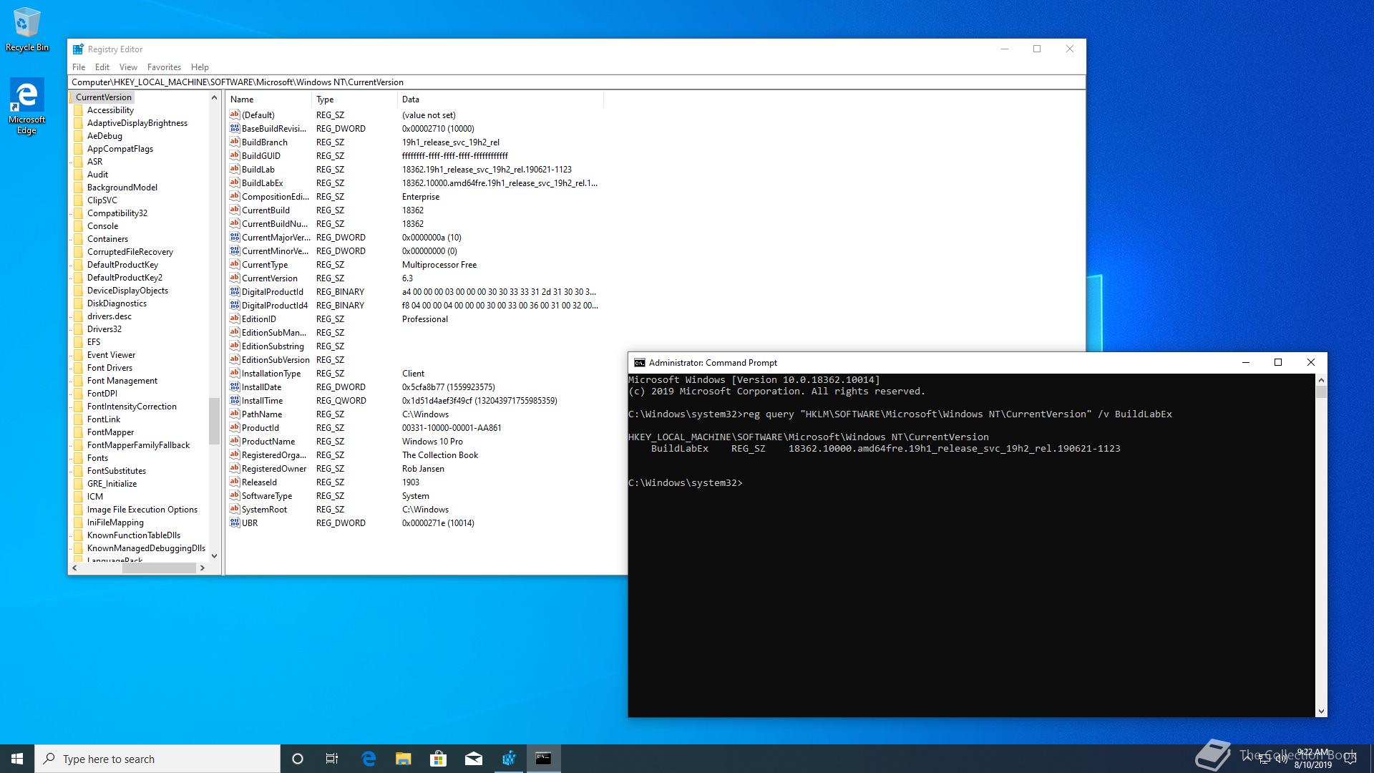Open the Favorites menu in Registry Editor

[x=164, y=67]
